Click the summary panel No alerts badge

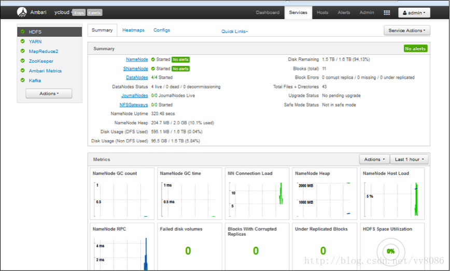415,49
